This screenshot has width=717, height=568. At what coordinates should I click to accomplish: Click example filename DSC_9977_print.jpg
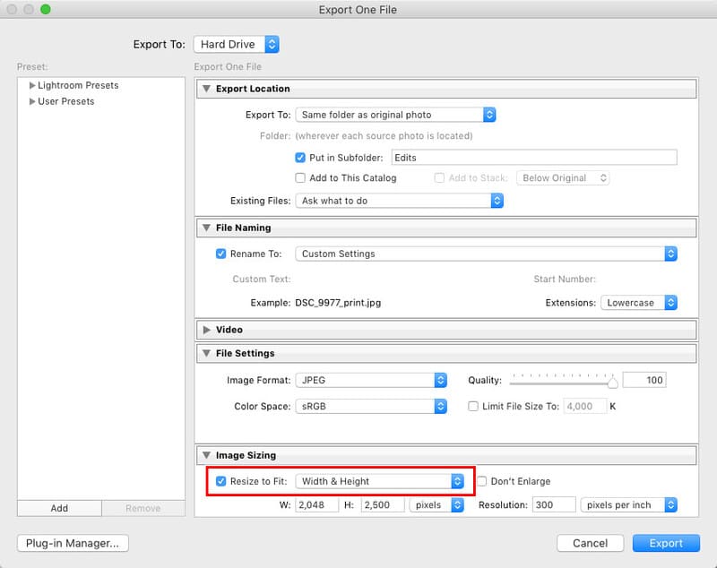coord(338,303)
